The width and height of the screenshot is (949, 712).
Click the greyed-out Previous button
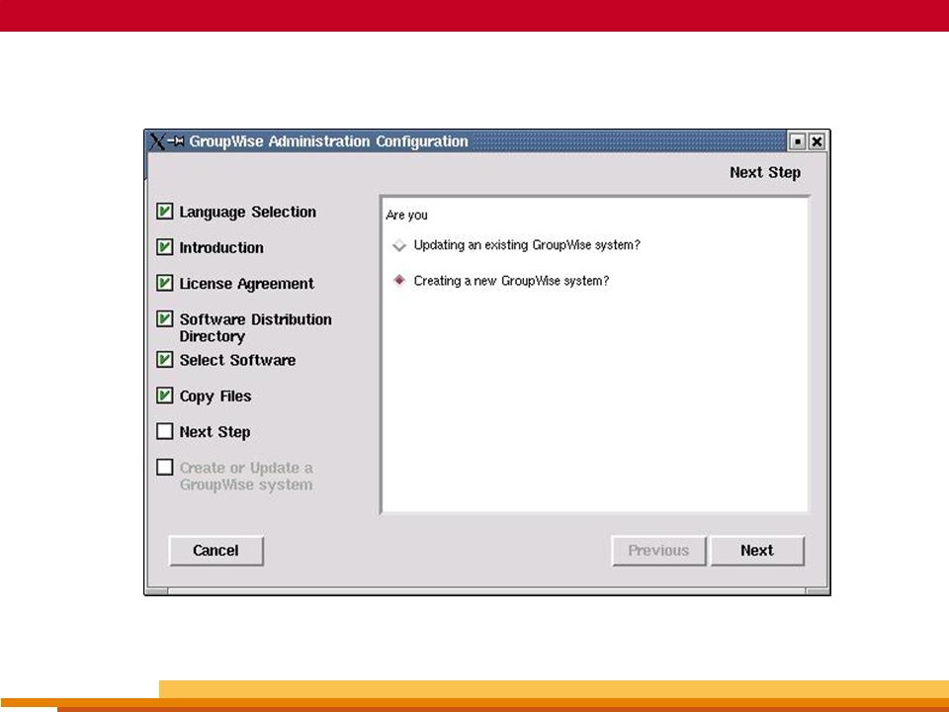[x=658, y=551]
